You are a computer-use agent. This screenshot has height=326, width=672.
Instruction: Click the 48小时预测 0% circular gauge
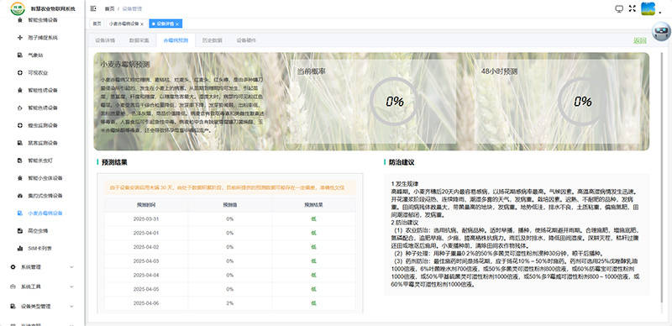pyautogui.click(x=582, y=101)
